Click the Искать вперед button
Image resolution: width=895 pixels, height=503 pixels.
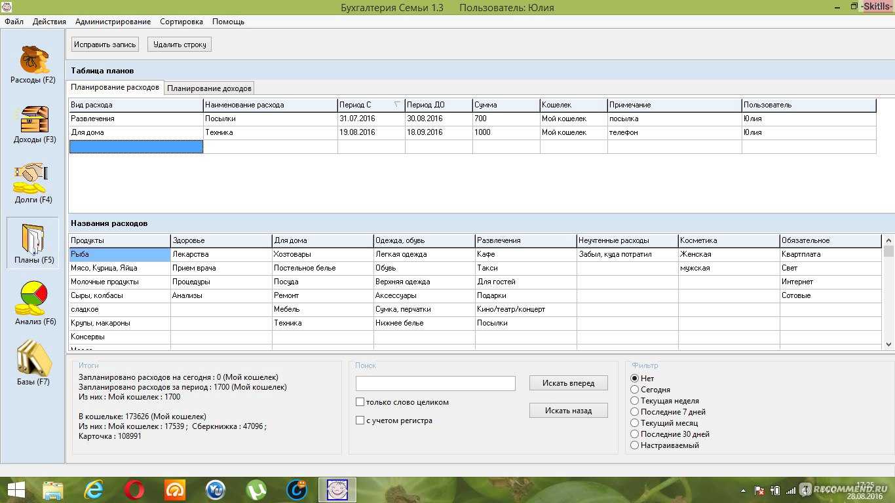coord(568,383)
